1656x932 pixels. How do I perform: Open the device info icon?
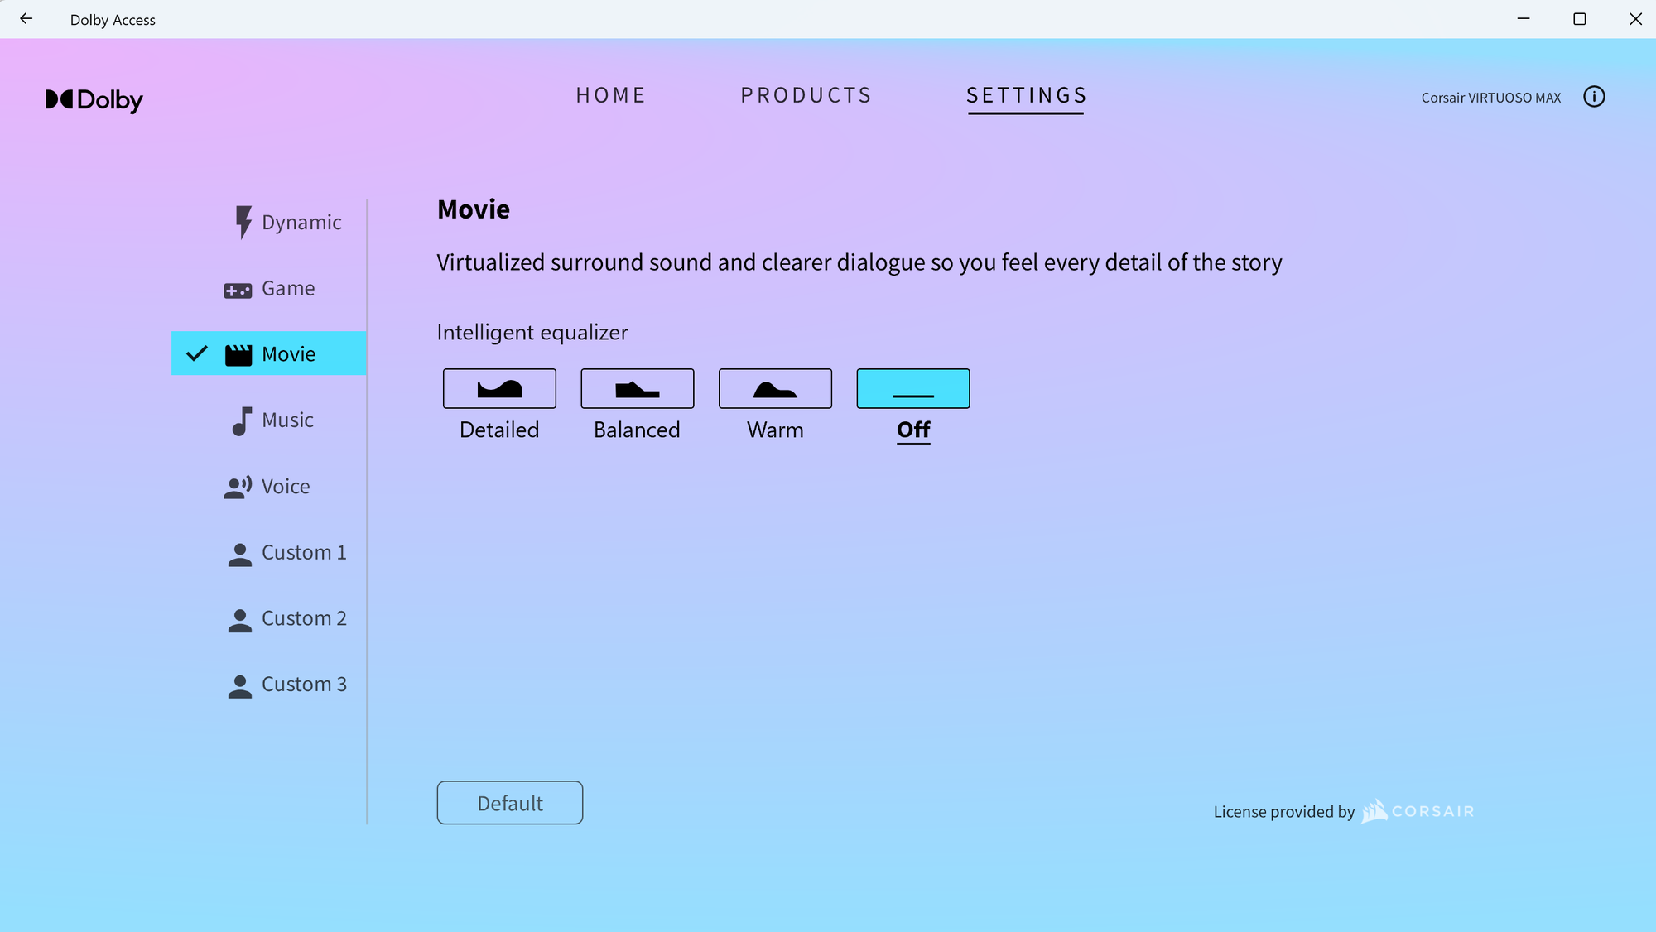tap(1594, 97)
